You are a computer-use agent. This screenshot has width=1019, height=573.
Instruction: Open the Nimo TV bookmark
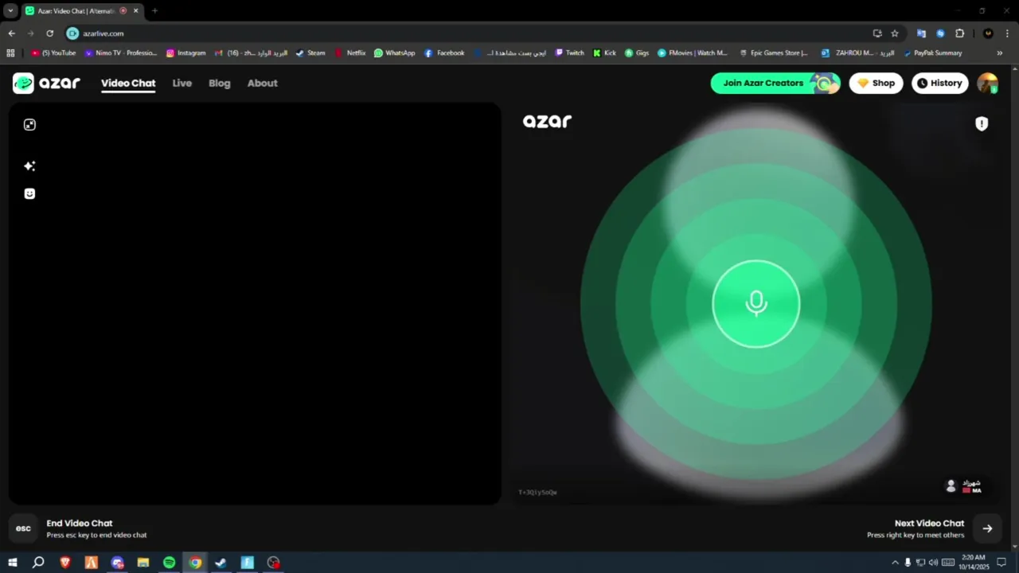[121, 53]
